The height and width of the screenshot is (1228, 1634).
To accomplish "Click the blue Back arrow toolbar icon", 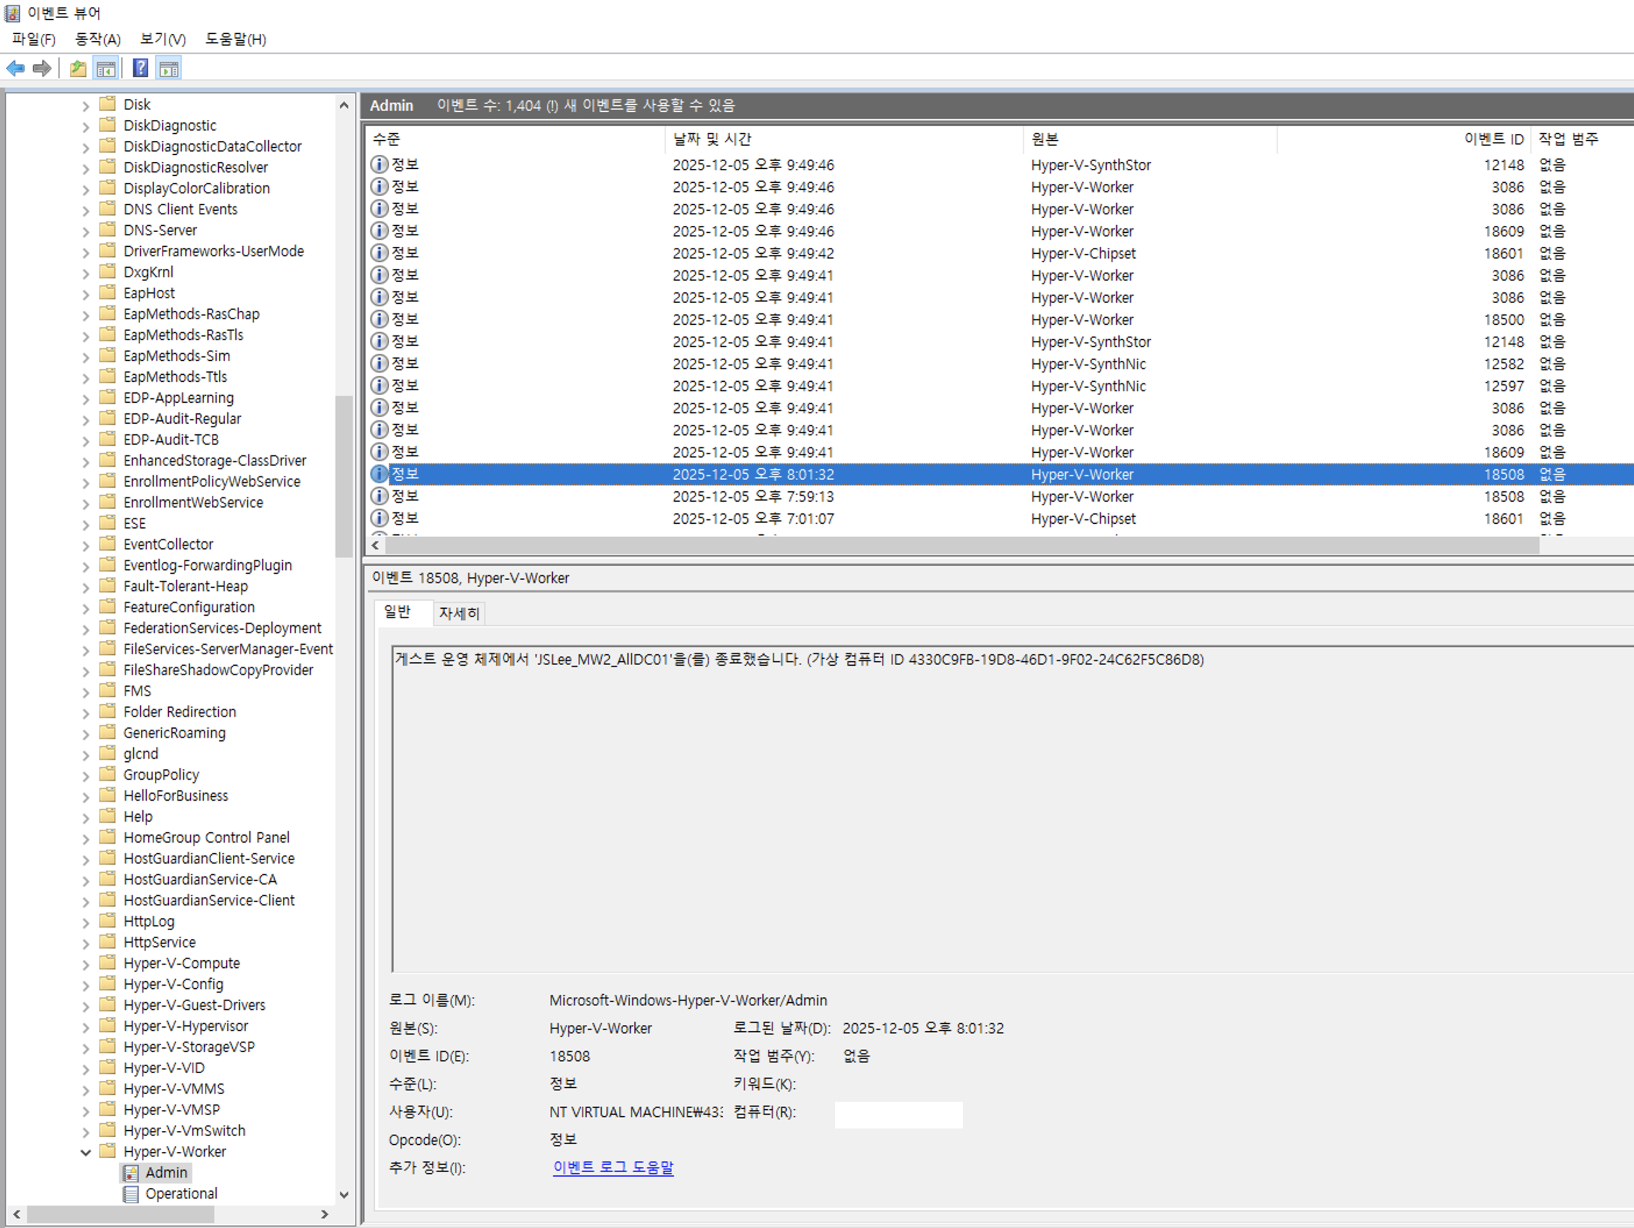I will [16, 69].
